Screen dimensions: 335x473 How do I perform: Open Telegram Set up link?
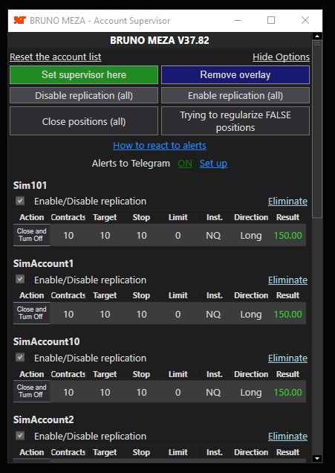213,164
